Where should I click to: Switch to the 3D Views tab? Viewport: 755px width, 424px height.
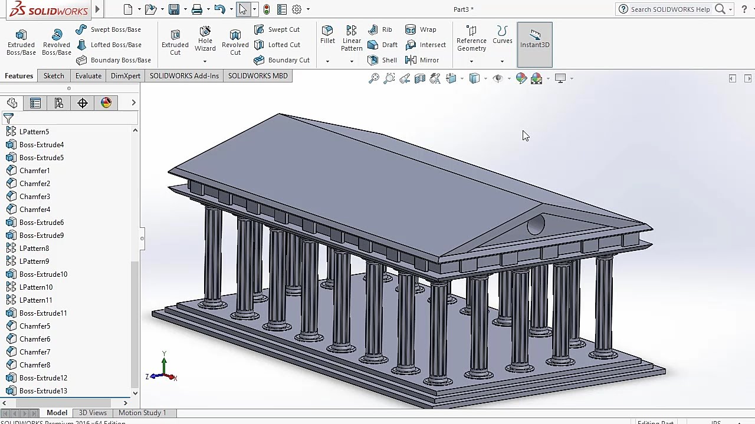point(93,413)
